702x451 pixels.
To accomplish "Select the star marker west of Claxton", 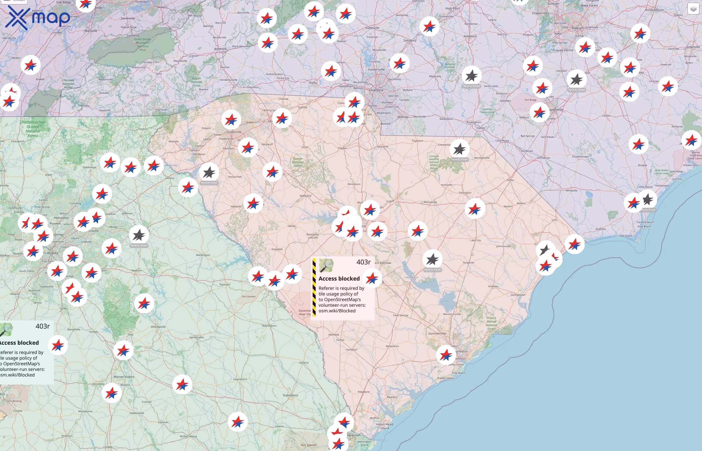I will pyautogui.click(x=238, y=422).
